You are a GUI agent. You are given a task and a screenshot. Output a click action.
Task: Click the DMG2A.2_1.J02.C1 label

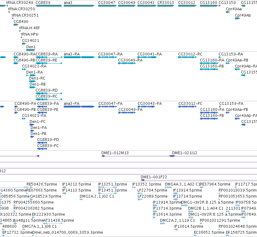97,196
